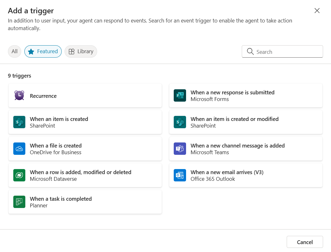
Task: Click the Microsoft Dataverse icon
Action: [19, 175]
